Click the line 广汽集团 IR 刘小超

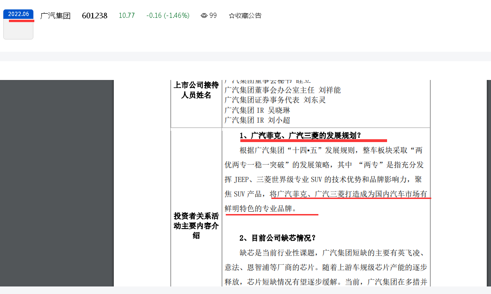(x=257, y=120)
